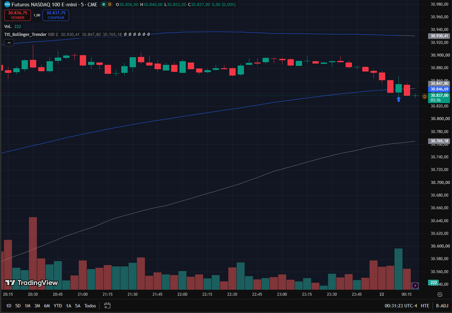Viewport: 452px width, 313px height.
Task: Click the orange D delayed-data icon in header
Action: pyautogui.click(x=110, y=4)
